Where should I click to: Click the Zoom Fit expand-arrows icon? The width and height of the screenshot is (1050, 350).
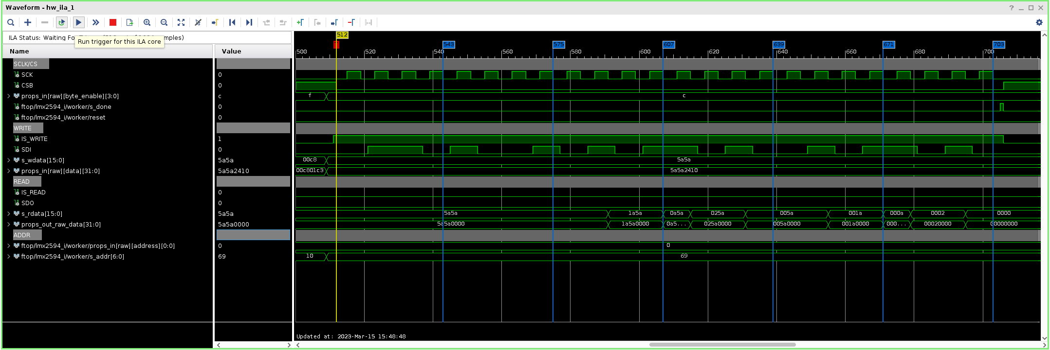tap(181, 22)
